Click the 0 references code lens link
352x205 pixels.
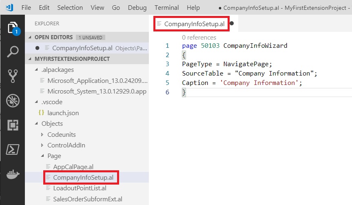[199, 37]
